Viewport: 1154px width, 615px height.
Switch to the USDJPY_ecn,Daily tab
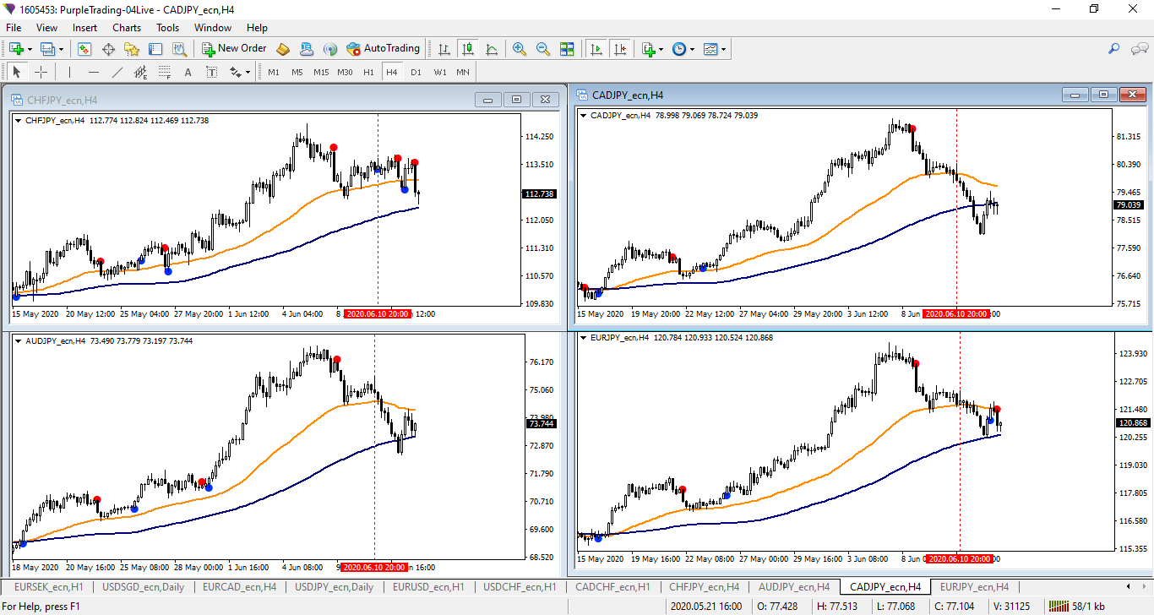[x=335, y=586]
